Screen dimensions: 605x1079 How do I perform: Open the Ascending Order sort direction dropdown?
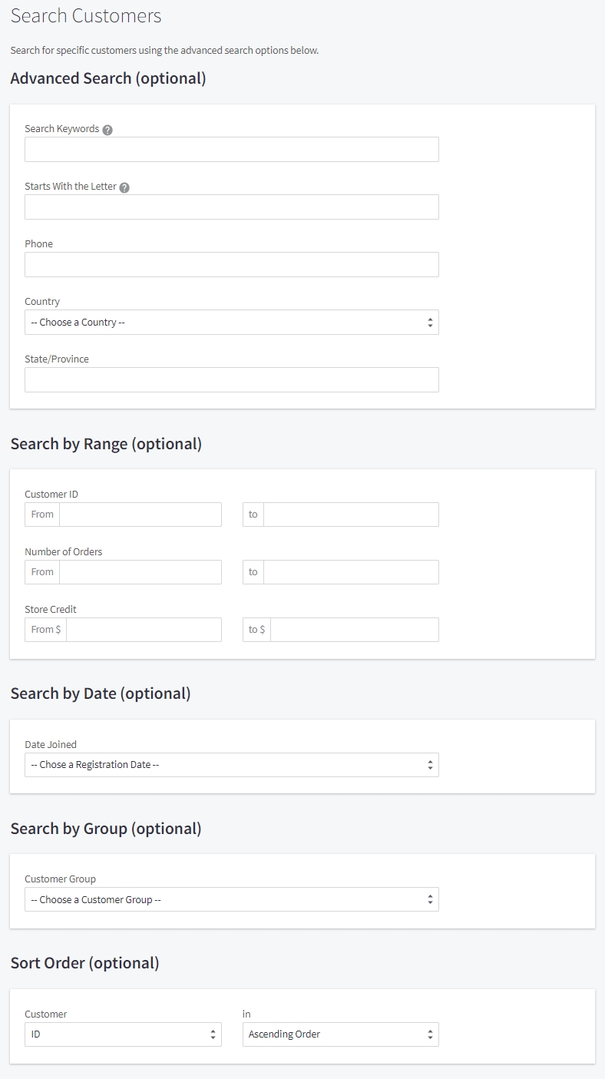coord(330,1034)
